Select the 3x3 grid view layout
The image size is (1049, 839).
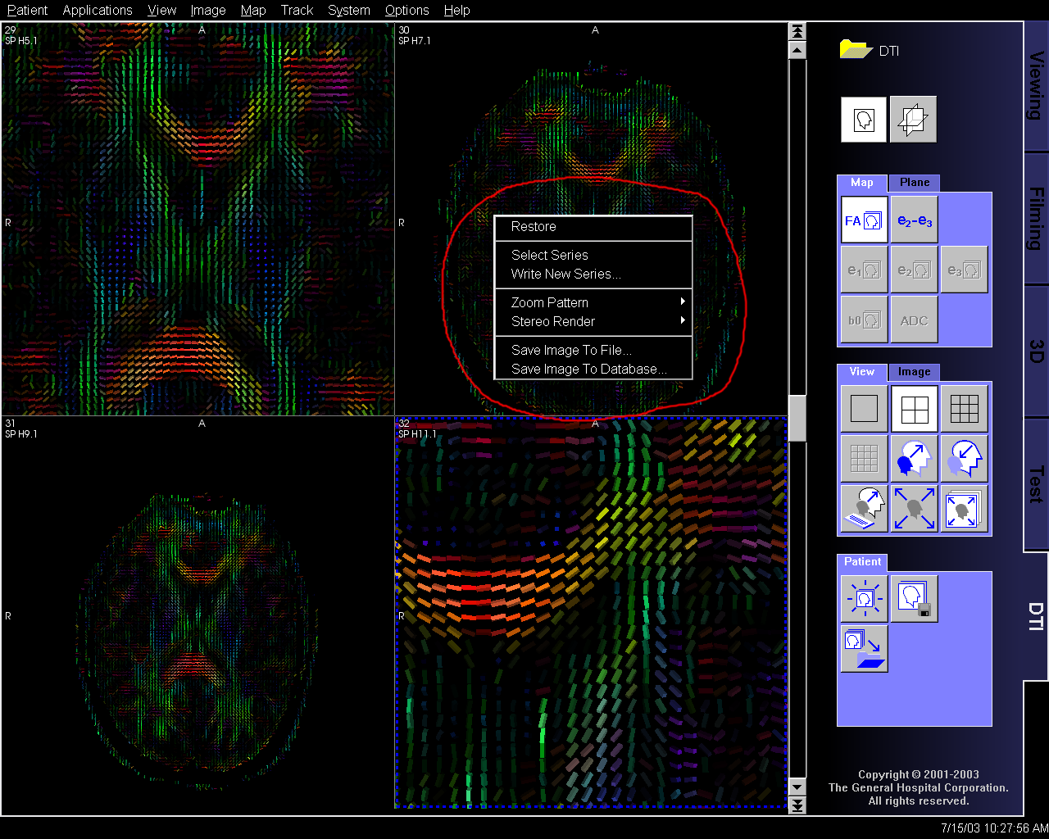coord(965,409)
